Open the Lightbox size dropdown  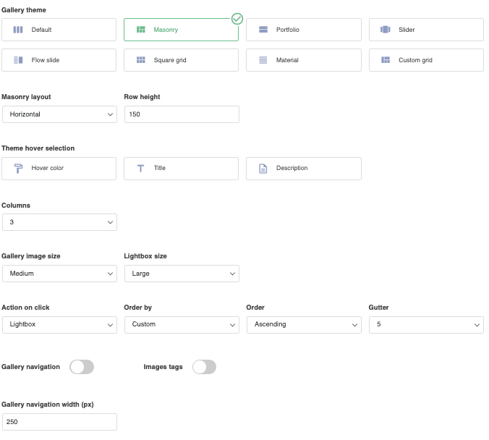[182, 274]
